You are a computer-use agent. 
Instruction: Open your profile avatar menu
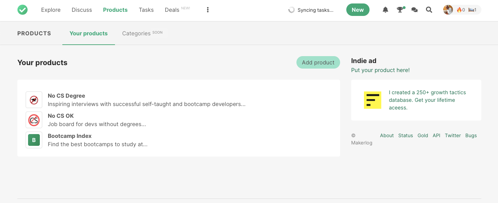tap(448, 10)
